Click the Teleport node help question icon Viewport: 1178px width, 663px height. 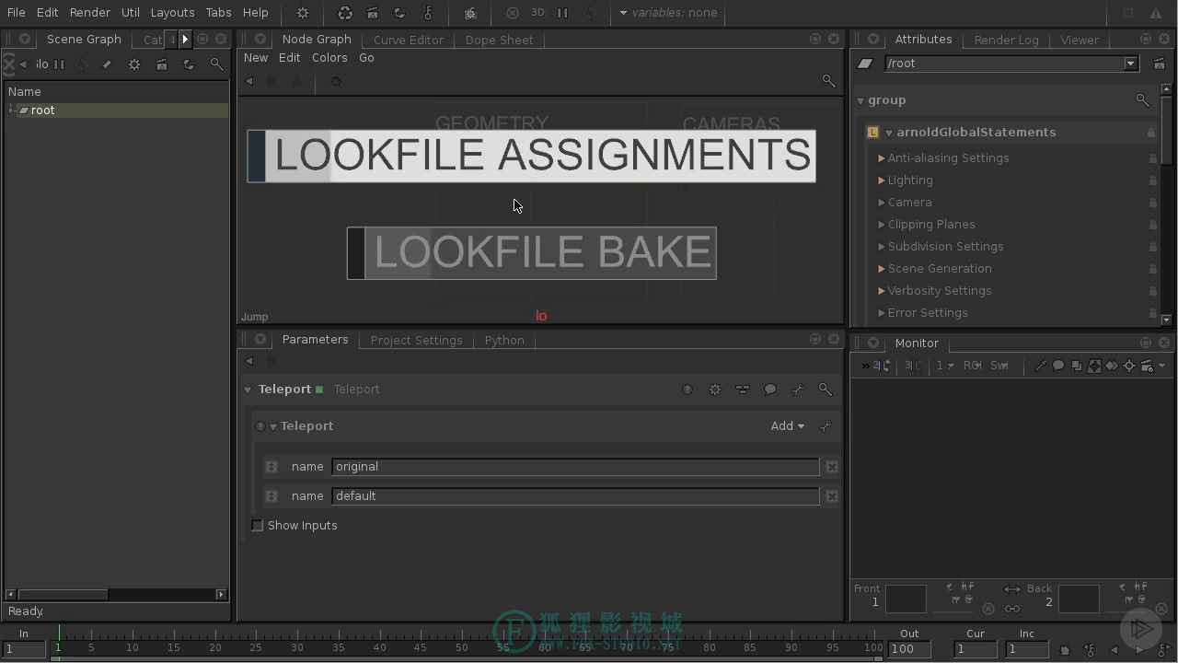[x=687, y=390]
